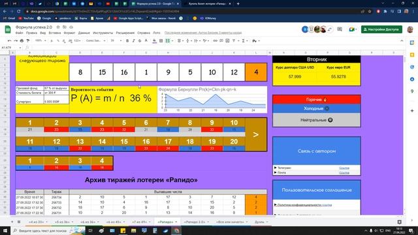Open the last-edit history link
The image size is (418, 235).
click(x=203, y=33)
